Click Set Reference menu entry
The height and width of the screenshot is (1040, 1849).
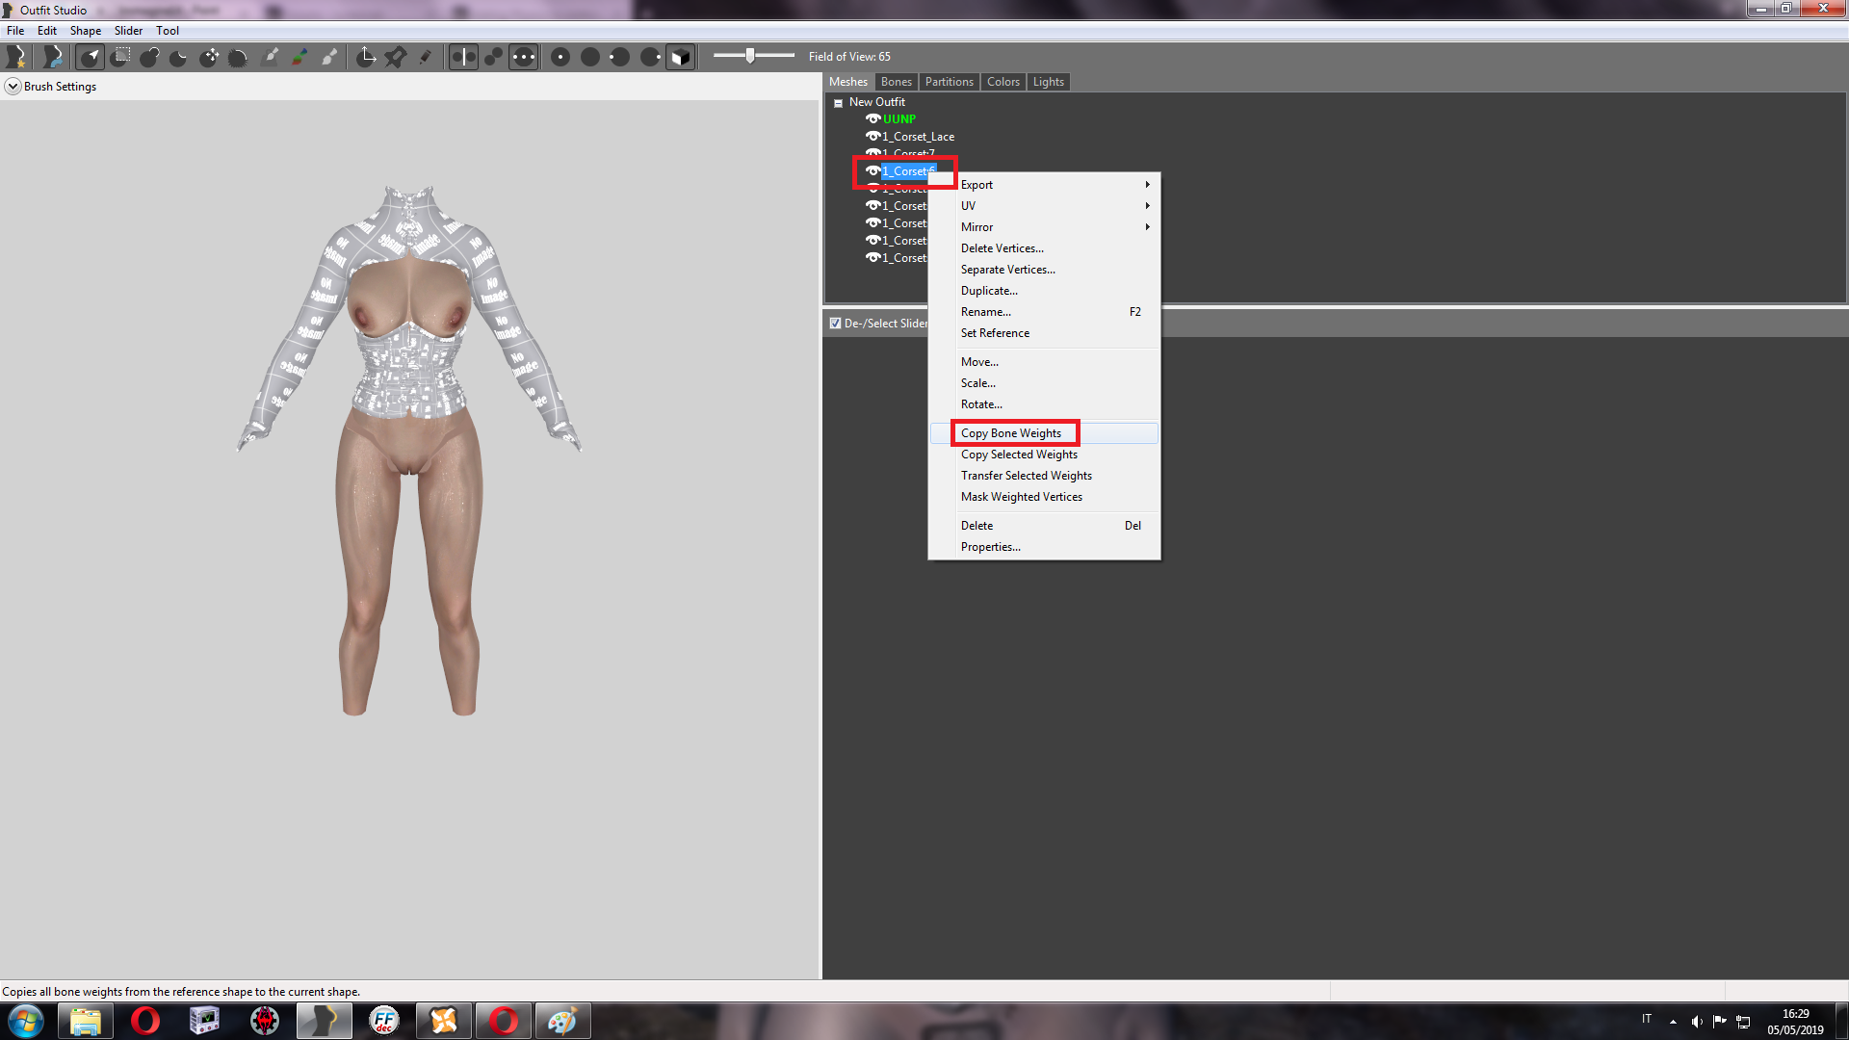pyautogui.click(x=1044, y=333)
